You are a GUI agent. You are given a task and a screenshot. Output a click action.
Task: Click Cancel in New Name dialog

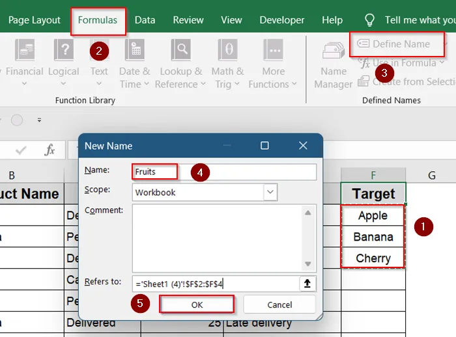tap(279, 304)
